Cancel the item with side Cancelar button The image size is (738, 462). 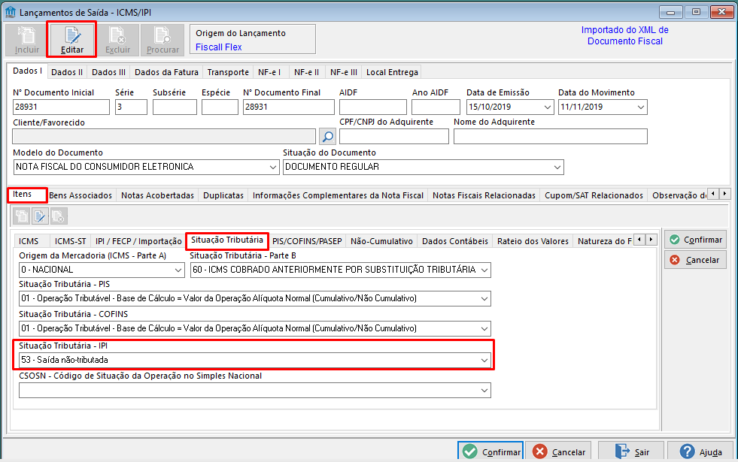coord(696,260)
